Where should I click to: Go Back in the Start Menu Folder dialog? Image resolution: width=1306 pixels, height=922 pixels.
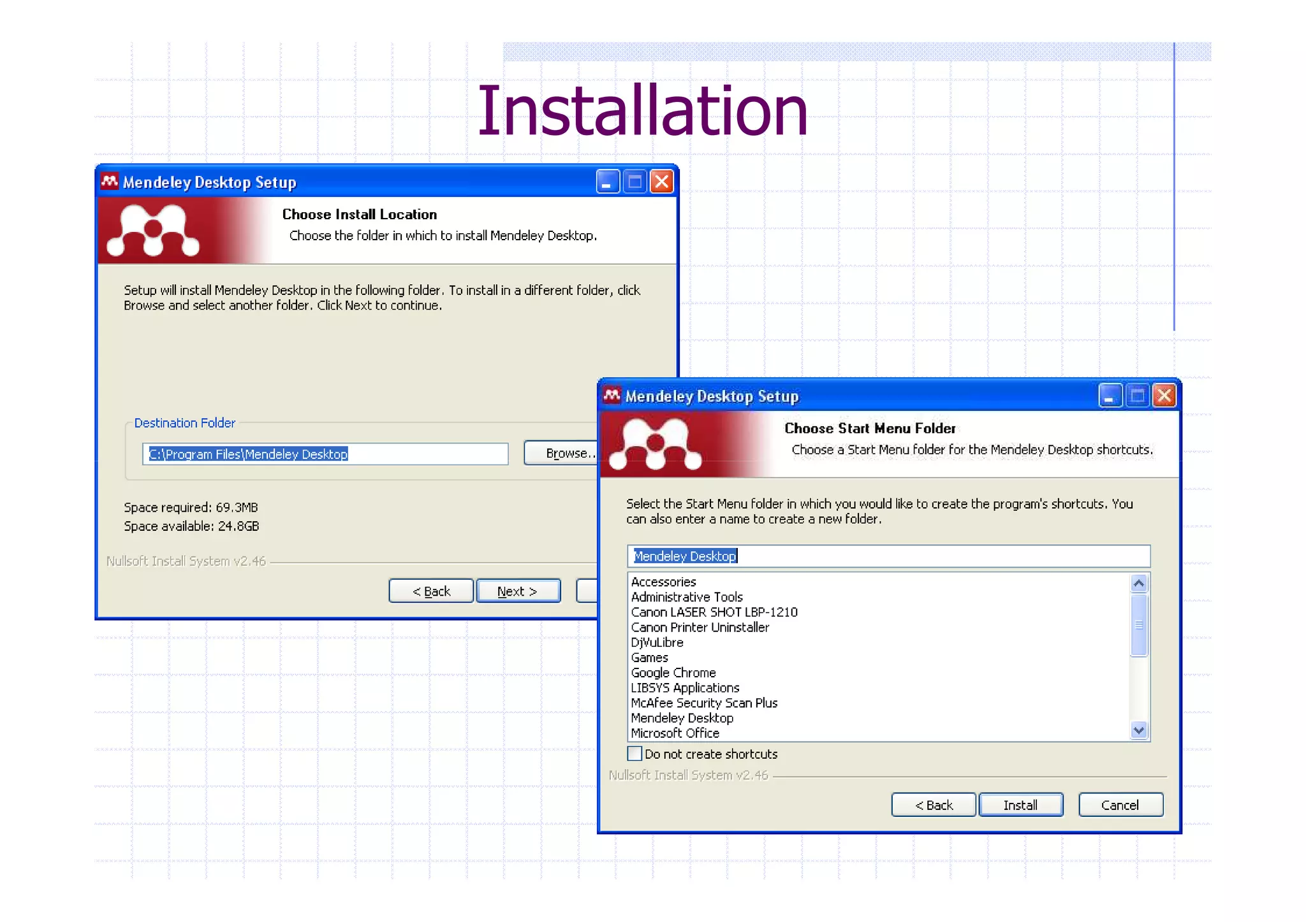point(934,805)
